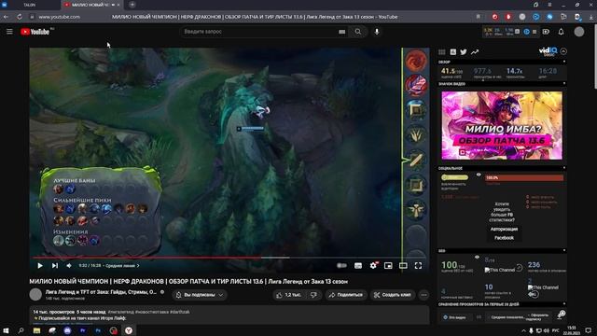Open the vidIQ grid view icon
597x336 pixels.
[441, 52]
